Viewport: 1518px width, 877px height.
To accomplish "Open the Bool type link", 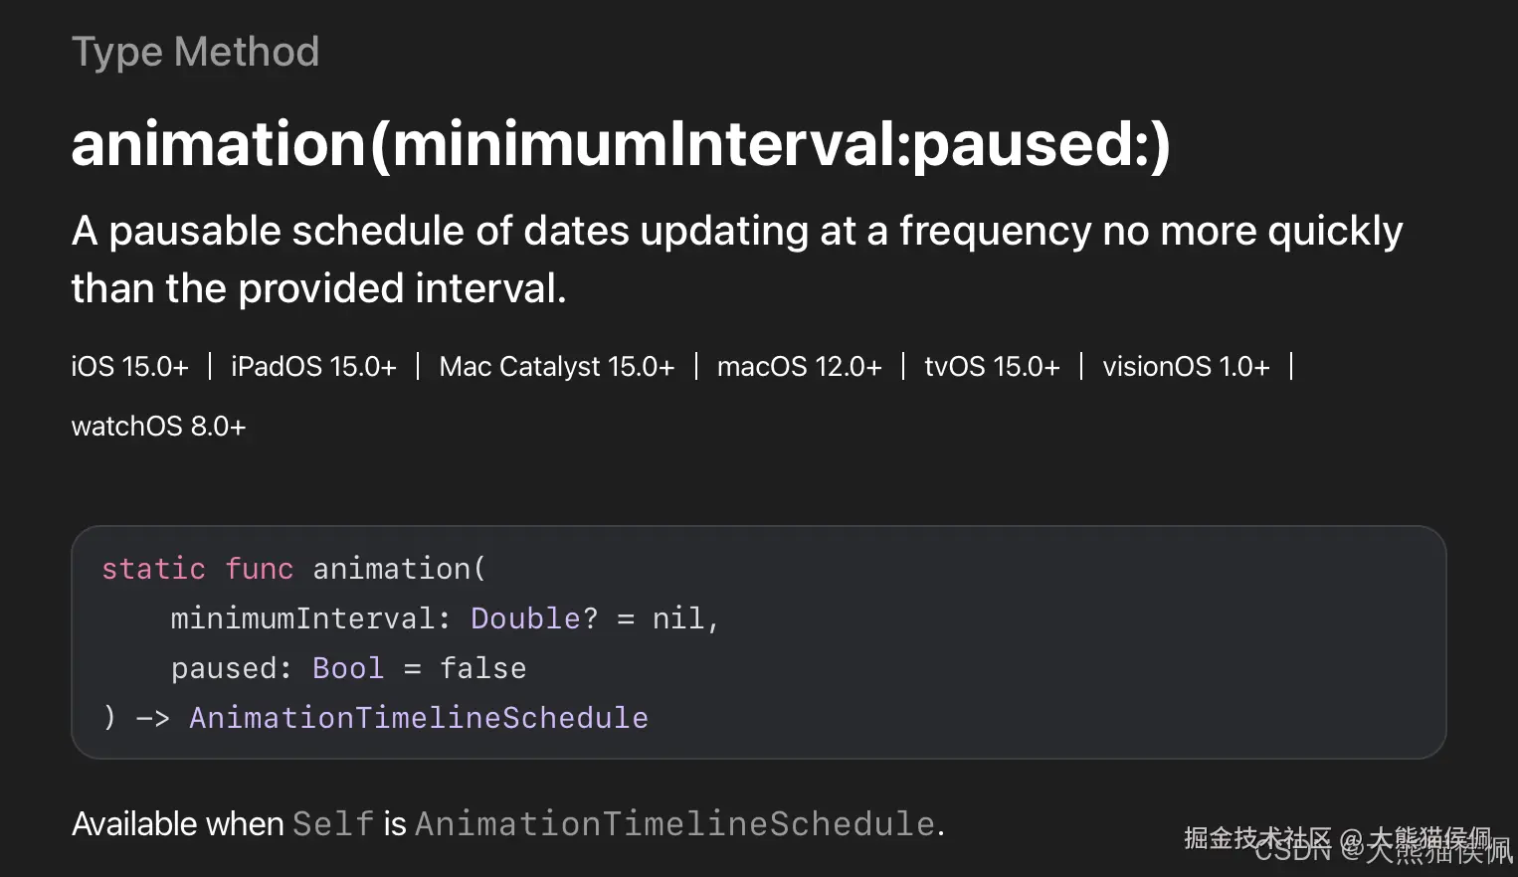I will [x=347, y=668].
